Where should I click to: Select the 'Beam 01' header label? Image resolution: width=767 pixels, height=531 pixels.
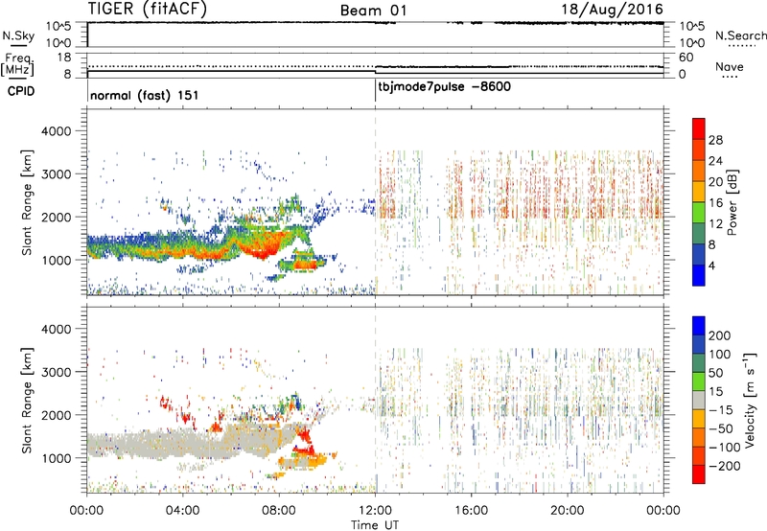(373, 11)
